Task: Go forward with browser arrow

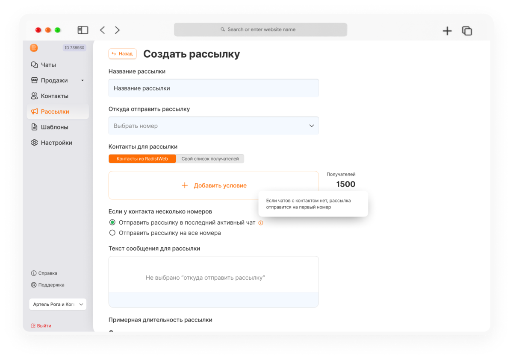Action: click(117, 30)
